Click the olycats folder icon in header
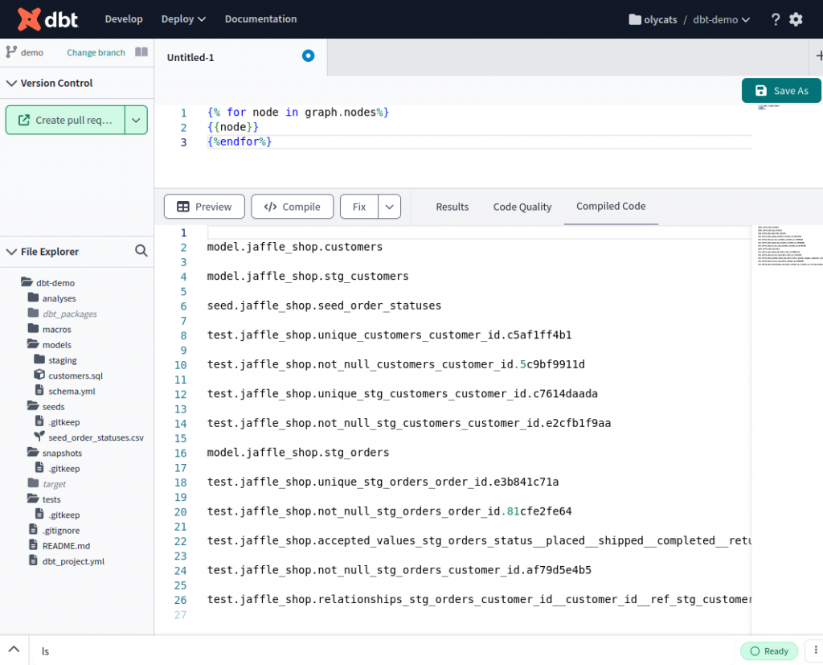Viewport: 823px width, 665px height. coord(635,19)
